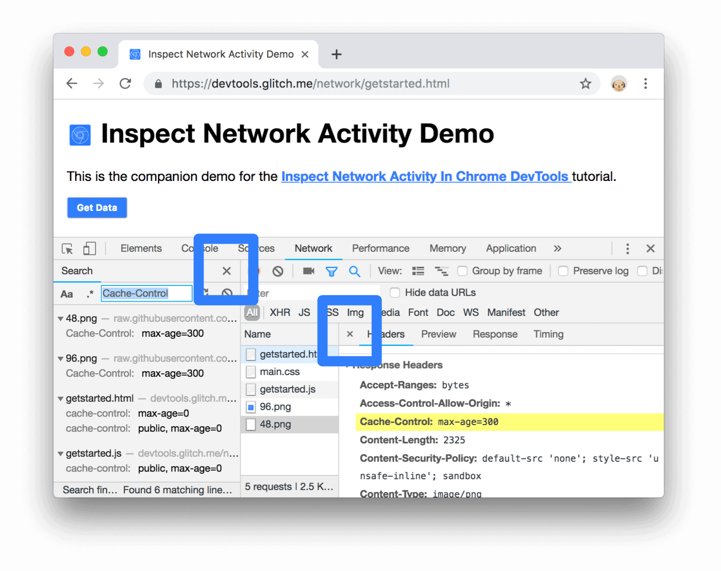The height and width of the screenshot is (571, 721).
Task: Click the page logo next to heading
Action: [80, 135]
